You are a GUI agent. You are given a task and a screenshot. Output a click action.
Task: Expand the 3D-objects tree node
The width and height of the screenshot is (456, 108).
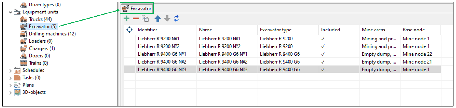tap(10, 93)
